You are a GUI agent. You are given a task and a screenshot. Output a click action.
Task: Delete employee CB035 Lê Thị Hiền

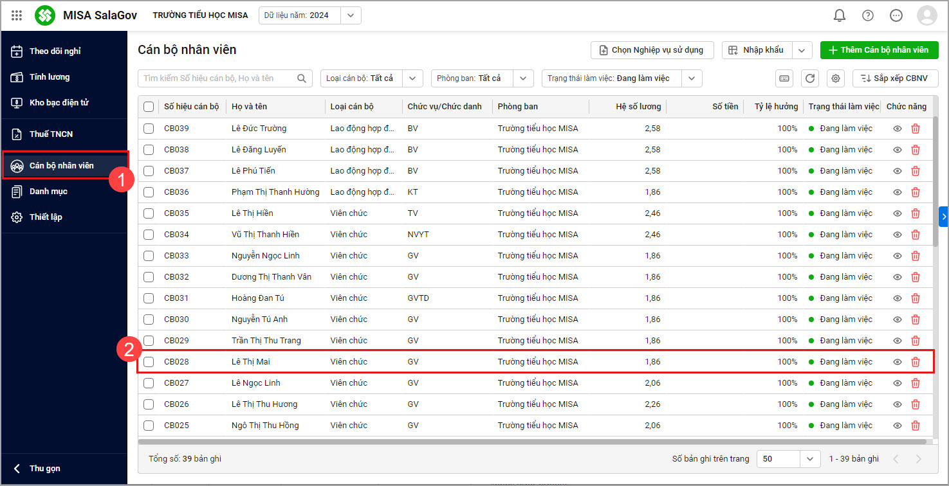(916, 213)
